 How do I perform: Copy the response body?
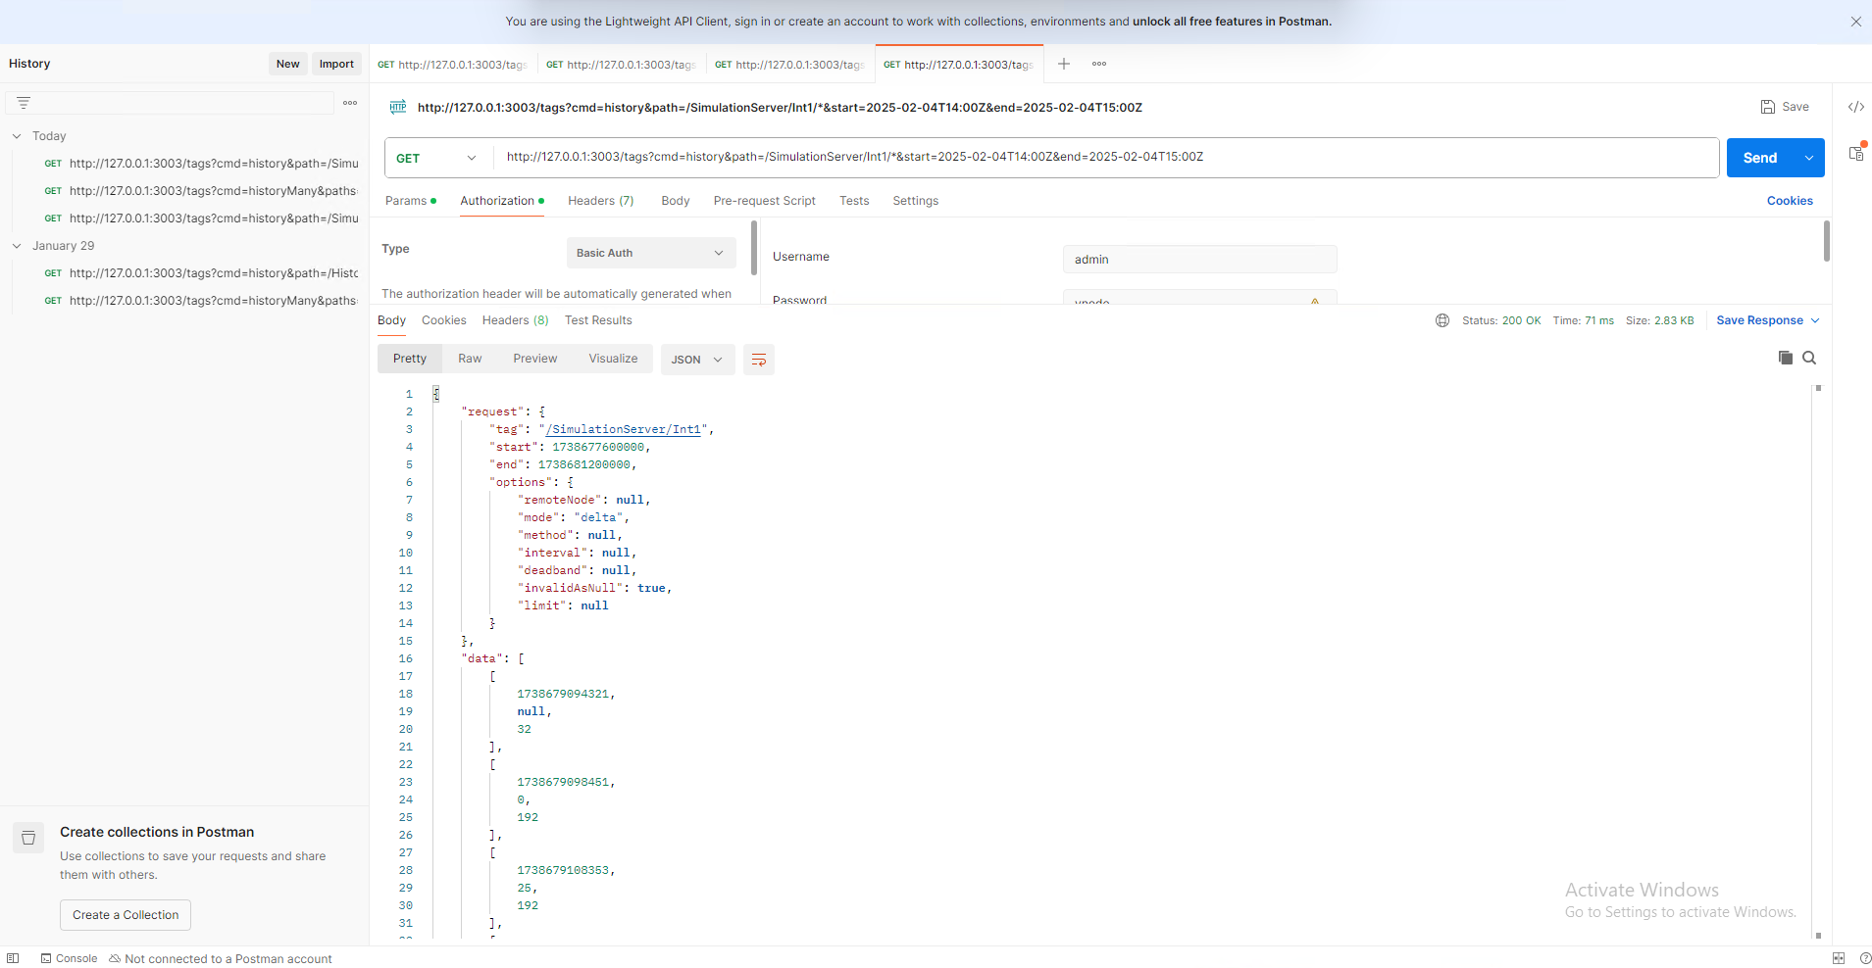pyautogui.click(x=1786, y=358)
